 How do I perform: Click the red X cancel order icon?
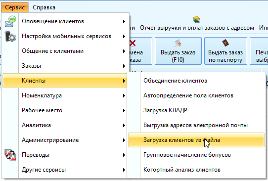pyautogui.click(x=133, y=43)
